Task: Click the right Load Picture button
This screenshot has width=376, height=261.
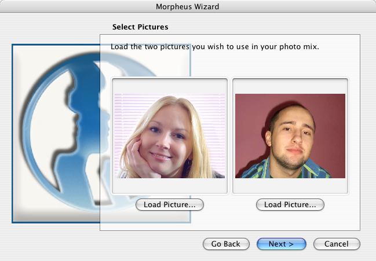Action: click(290, 204)
